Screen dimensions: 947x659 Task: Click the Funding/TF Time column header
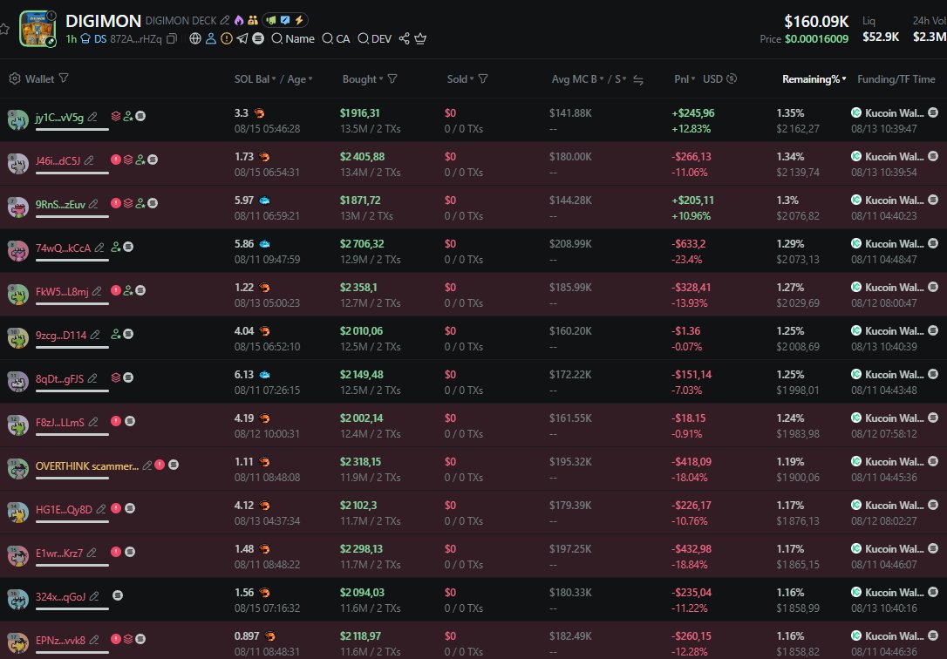[x=896, y=79]
